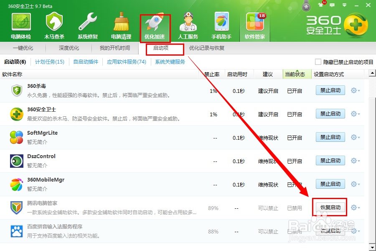
Task: Click scrollbar up arrow of startup list
Action: click(372, 73)
